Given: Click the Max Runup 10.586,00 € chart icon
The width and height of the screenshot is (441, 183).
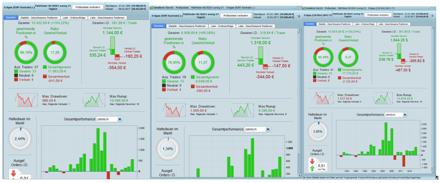Looking at the screenshot, I should (94, 100).
